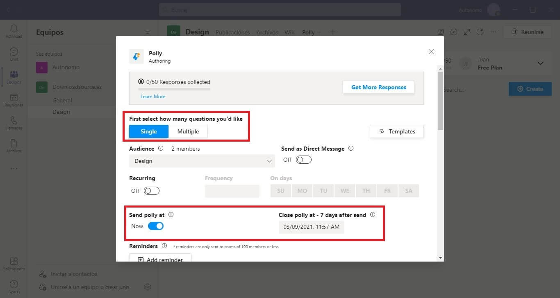Click the Reminders info icon
The height and width of the screenshot is (298, 560).
tap(164, 246)
